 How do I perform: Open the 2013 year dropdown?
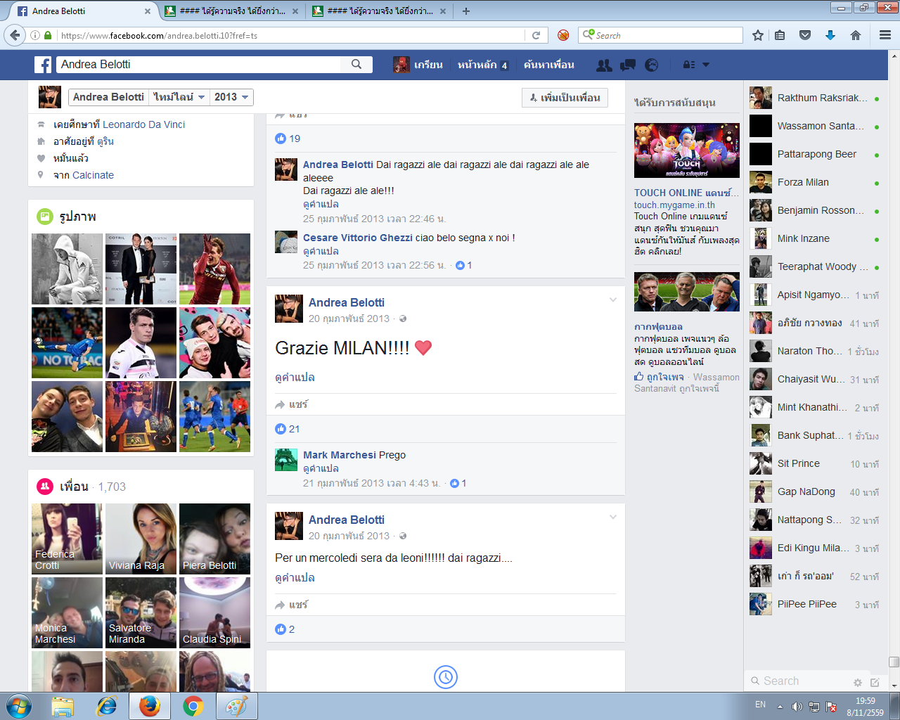click(231, 97)
